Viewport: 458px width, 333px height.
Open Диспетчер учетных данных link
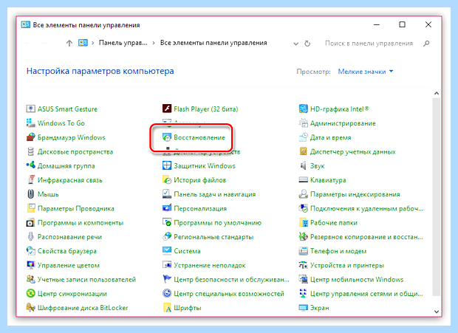[x=353, y=152]
